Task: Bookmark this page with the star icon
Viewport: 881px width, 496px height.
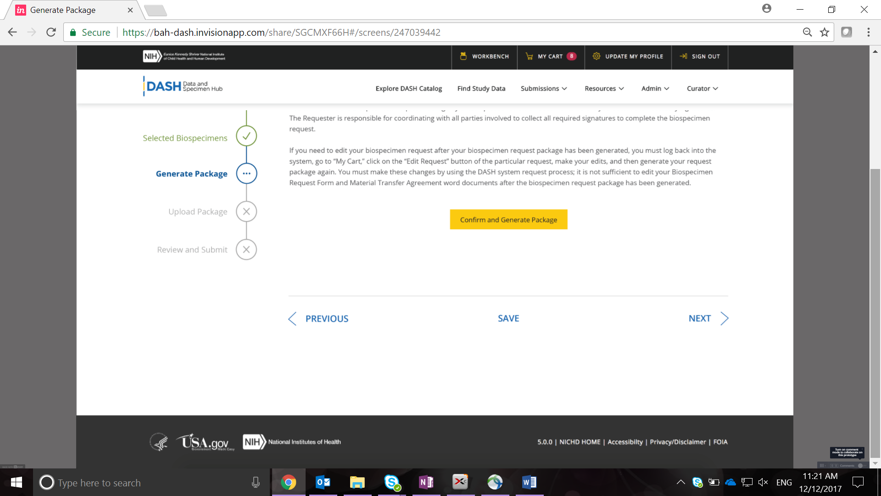Action: 825,32
